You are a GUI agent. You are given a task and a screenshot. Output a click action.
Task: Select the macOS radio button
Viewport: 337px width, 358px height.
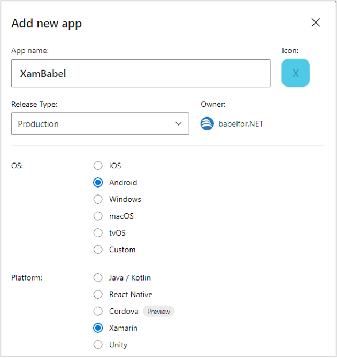pos(98,216)
